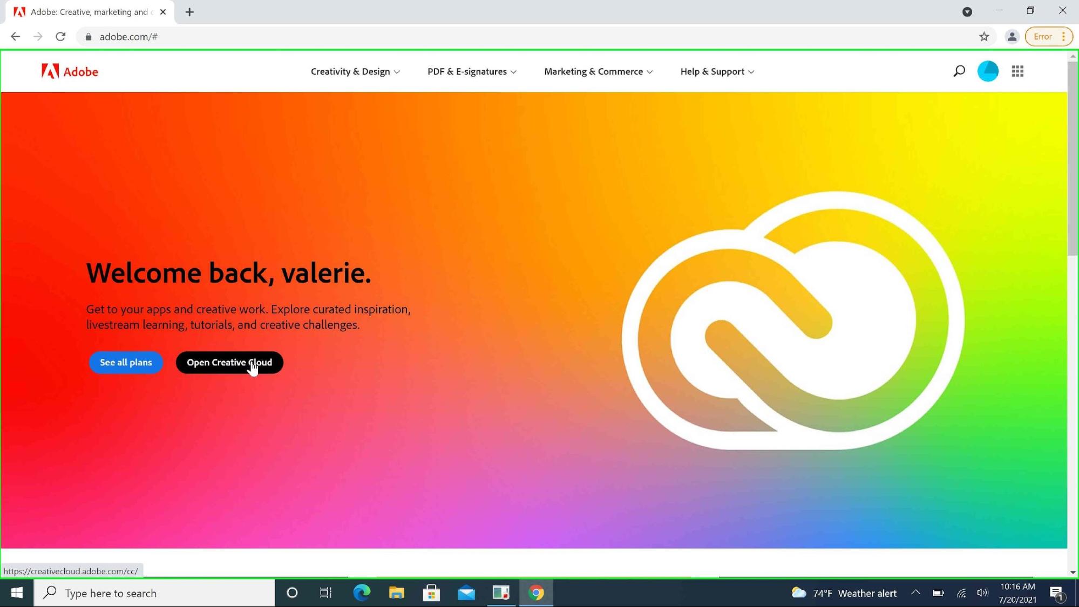Expand Marketing & Commerce menu

pyautogui.click(x=598, y=72)
